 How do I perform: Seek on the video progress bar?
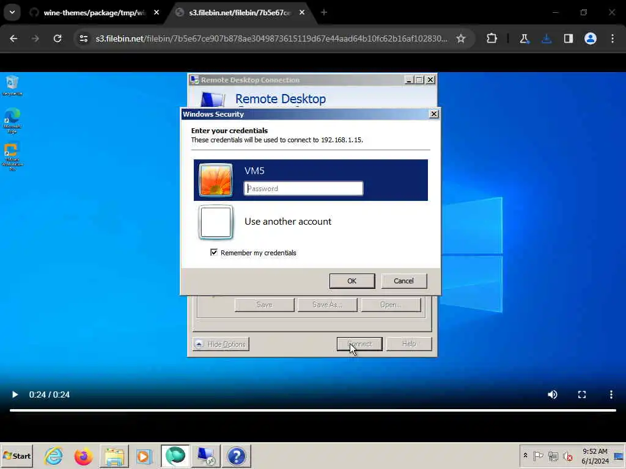[x=312, y=410]
